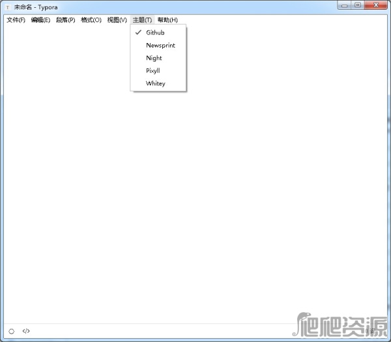Image resolution: width=391 pixels, height=342 pixels.
Task: Open the 段落(P) menu
Action: coord(65,20)
